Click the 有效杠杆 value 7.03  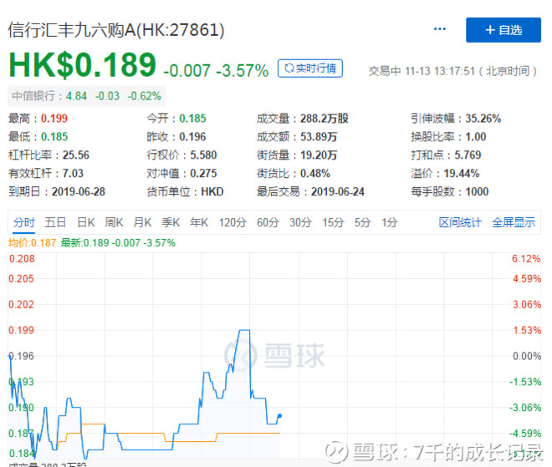tap(73, 174)
